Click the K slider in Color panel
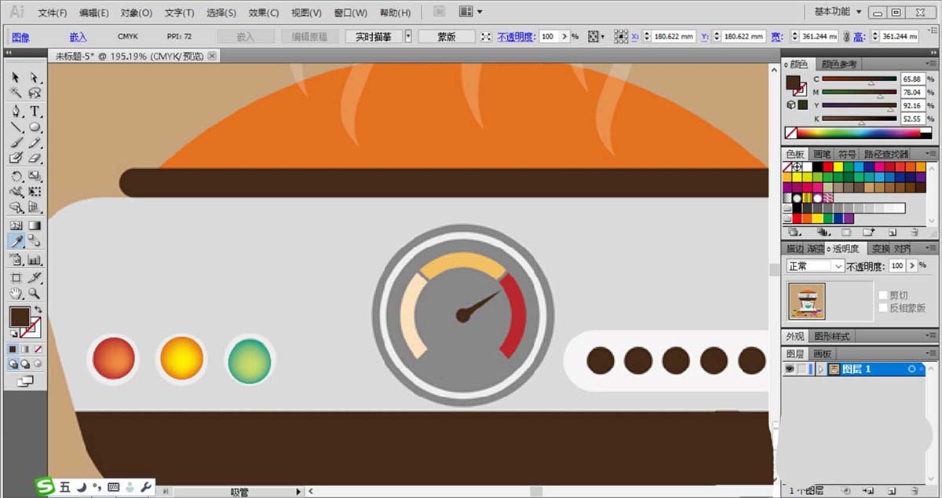The image size is (942, 498). (x=859, y=119)
